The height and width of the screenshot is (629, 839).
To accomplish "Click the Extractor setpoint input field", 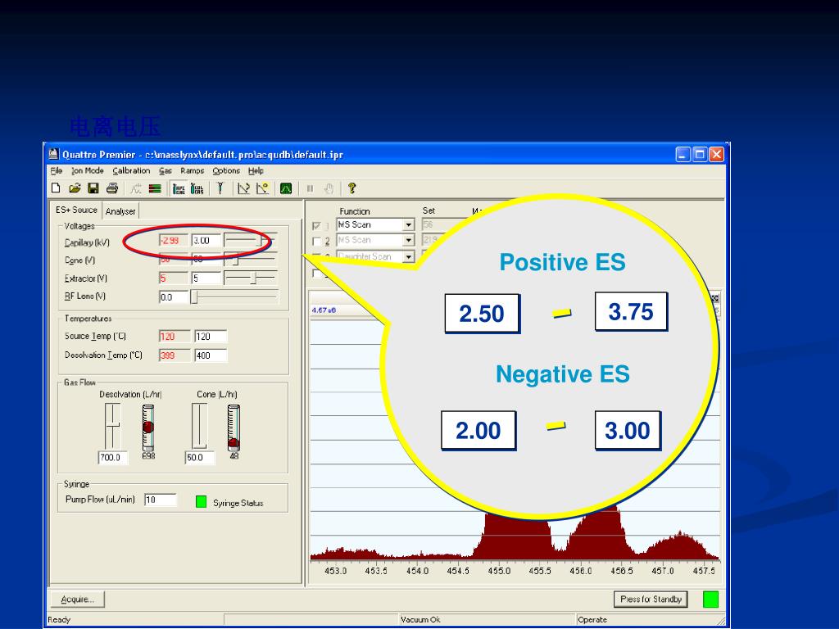I will [x=206, y=278].
